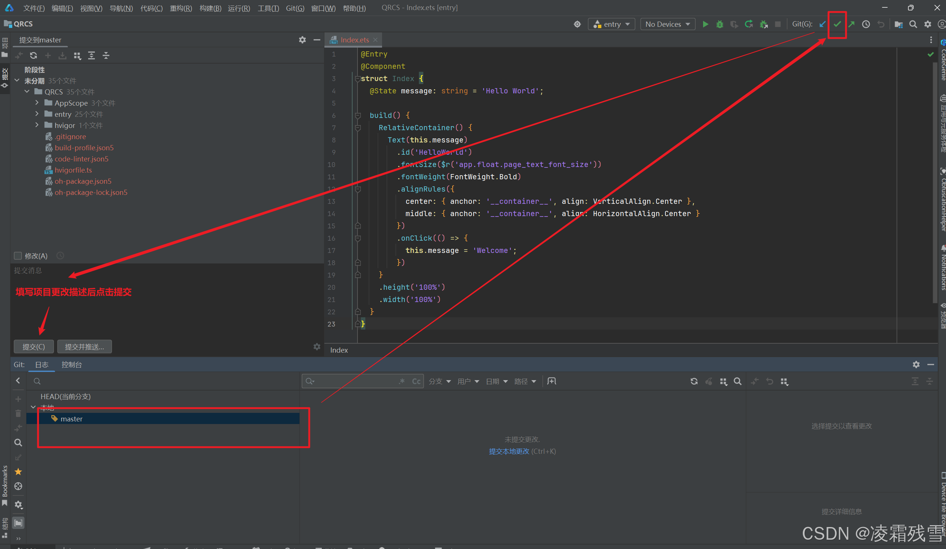946x549 pixels.
Task: Open the 构建(B) menu
Action: (x=210, y=8)
